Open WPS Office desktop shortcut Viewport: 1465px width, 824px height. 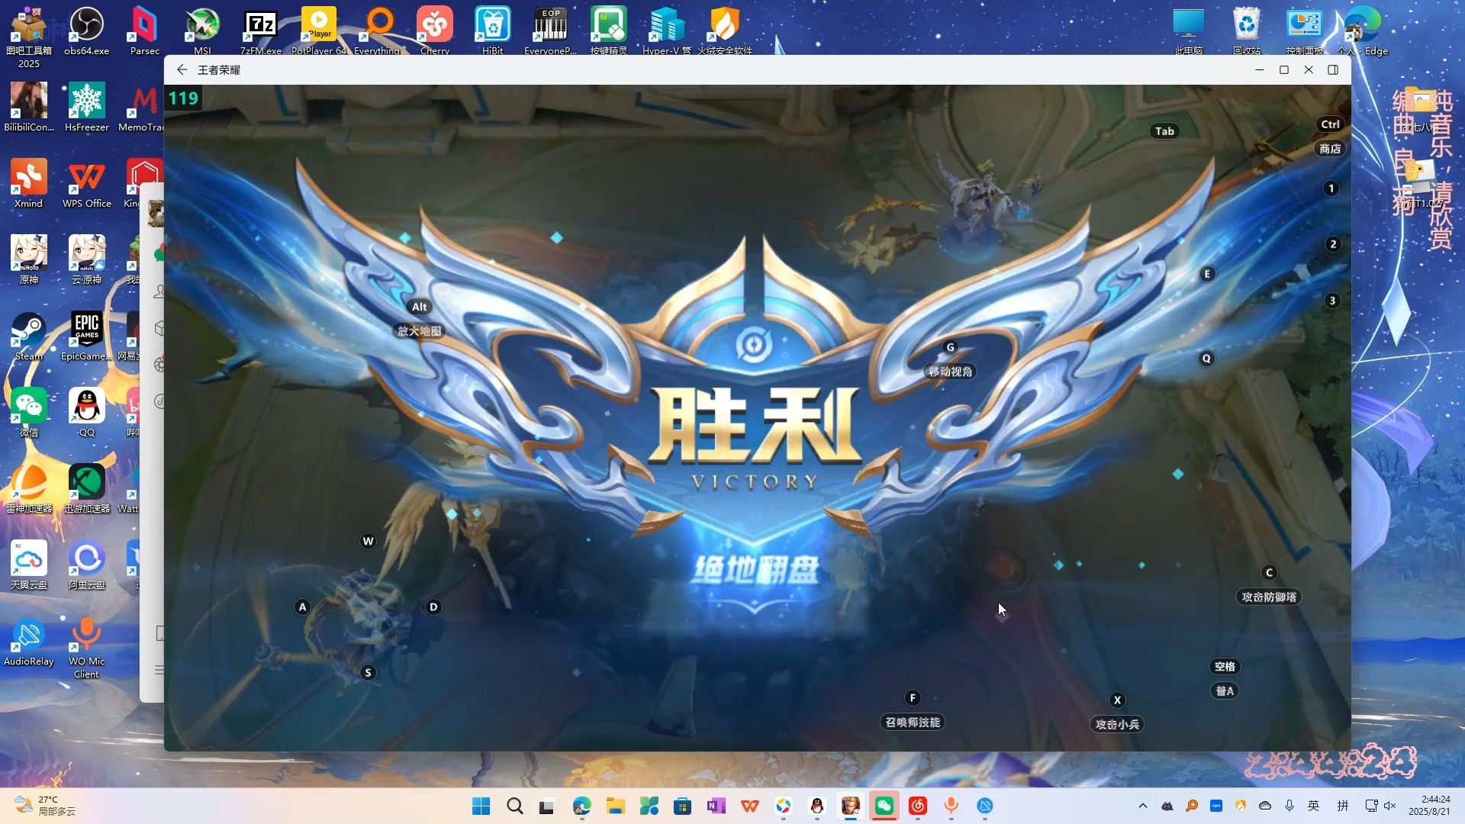pos(86,185)
